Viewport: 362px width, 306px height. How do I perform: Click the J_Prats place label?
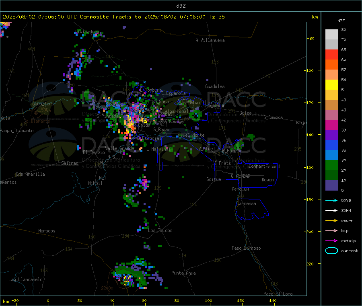[222, 163]
